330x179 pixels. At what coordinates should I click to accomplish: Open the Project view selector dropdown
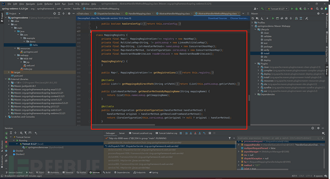point(14,13)
